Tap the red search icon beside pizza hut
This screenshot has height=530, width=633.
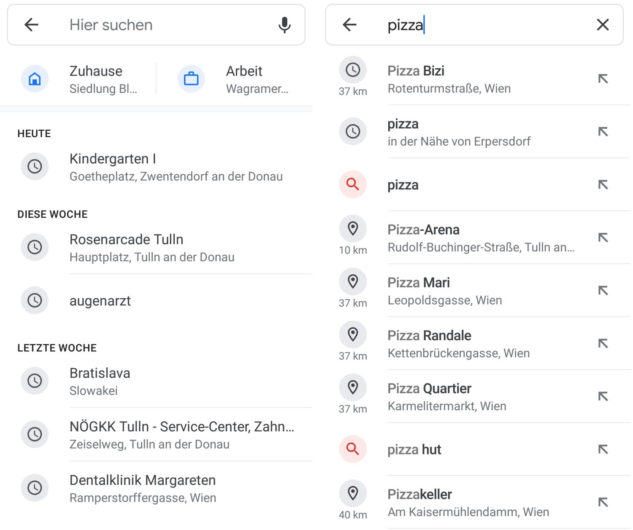(353, 449)
